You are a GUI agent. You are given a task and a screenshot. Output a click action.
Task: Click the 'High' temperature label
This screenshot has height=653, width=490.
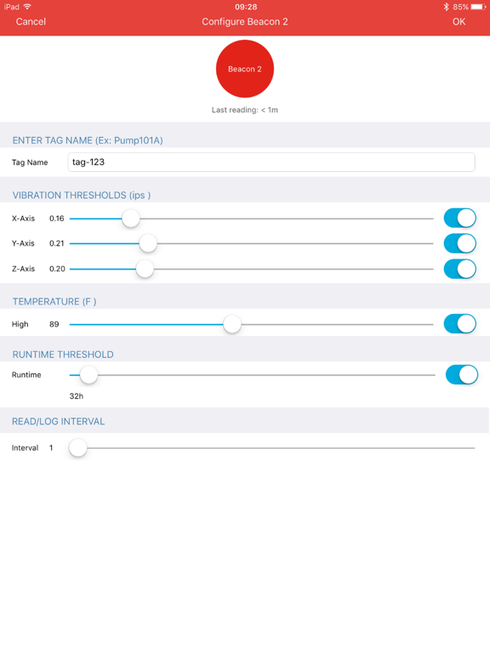coord(20,324)
